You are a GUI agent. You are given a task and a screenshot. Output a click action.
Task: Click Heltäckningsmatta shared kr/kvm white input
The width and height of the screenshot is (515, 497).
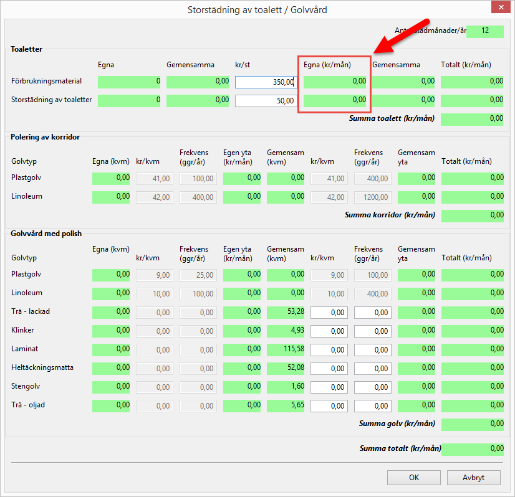tap(329, 368)
